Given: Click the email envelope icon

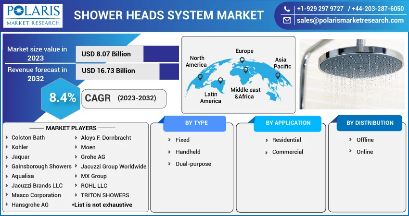Looking at the screenshot, I should (287, 20).
